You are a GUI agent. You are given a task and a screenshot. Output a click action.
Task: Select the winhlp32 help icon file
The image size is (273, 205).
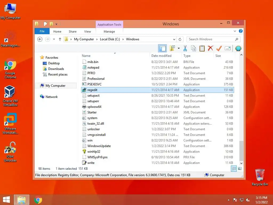click(84, 152)
